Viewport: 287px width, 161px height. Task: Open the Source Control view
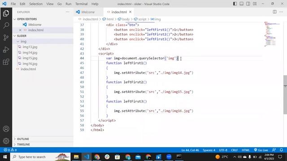6,38
